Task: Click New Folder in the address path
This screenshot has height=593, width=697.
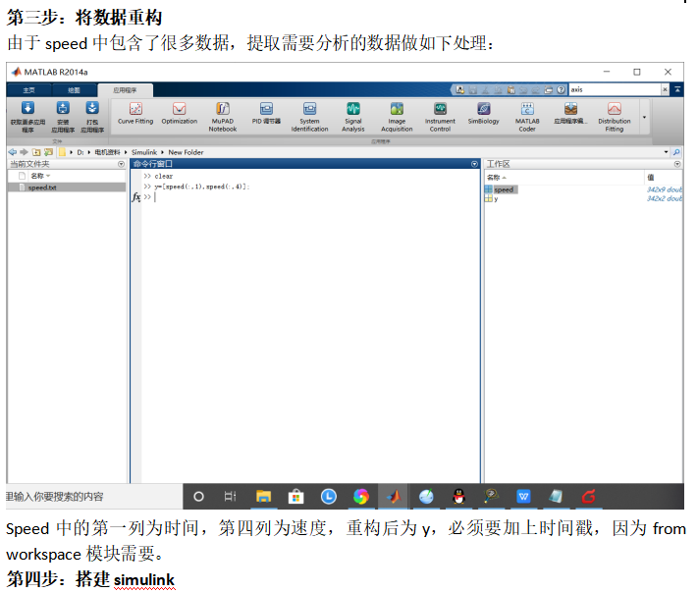Action: (186, 152)
